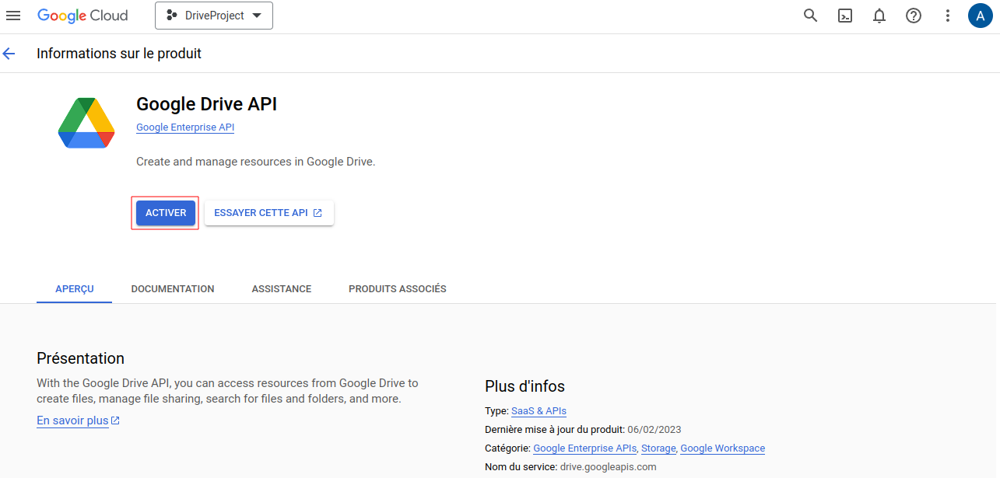Open the Cloud Shell terminal

(x=844, y=16)
